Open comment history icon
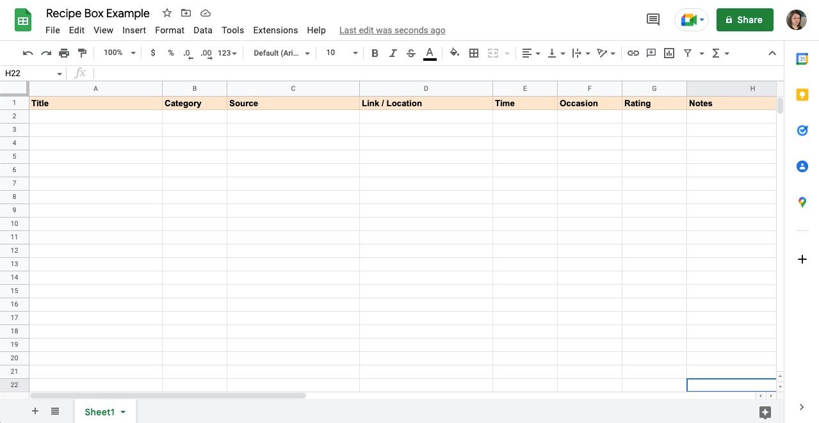Image resolution: width=819 pixels, height=423 pixels. pos(653,20)
